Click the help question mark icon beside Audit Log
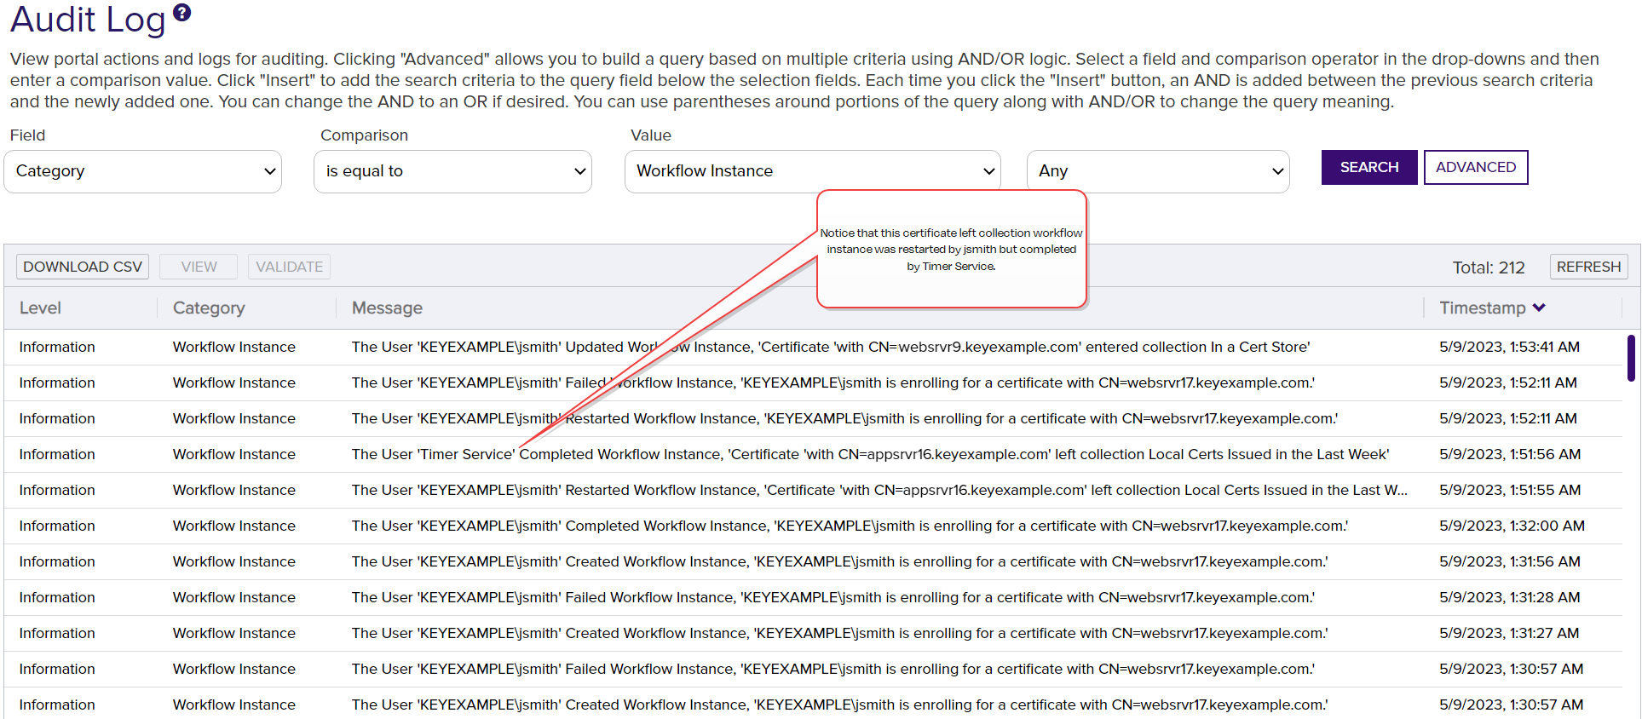The height and width of the screenshot is (719, 1642). tap(181, 13)
